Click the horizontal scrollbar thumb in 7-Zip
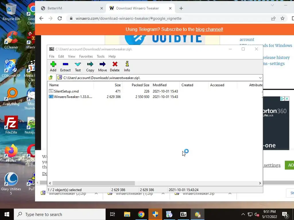This screenshot has height=220, width=294. click(93, 183)
